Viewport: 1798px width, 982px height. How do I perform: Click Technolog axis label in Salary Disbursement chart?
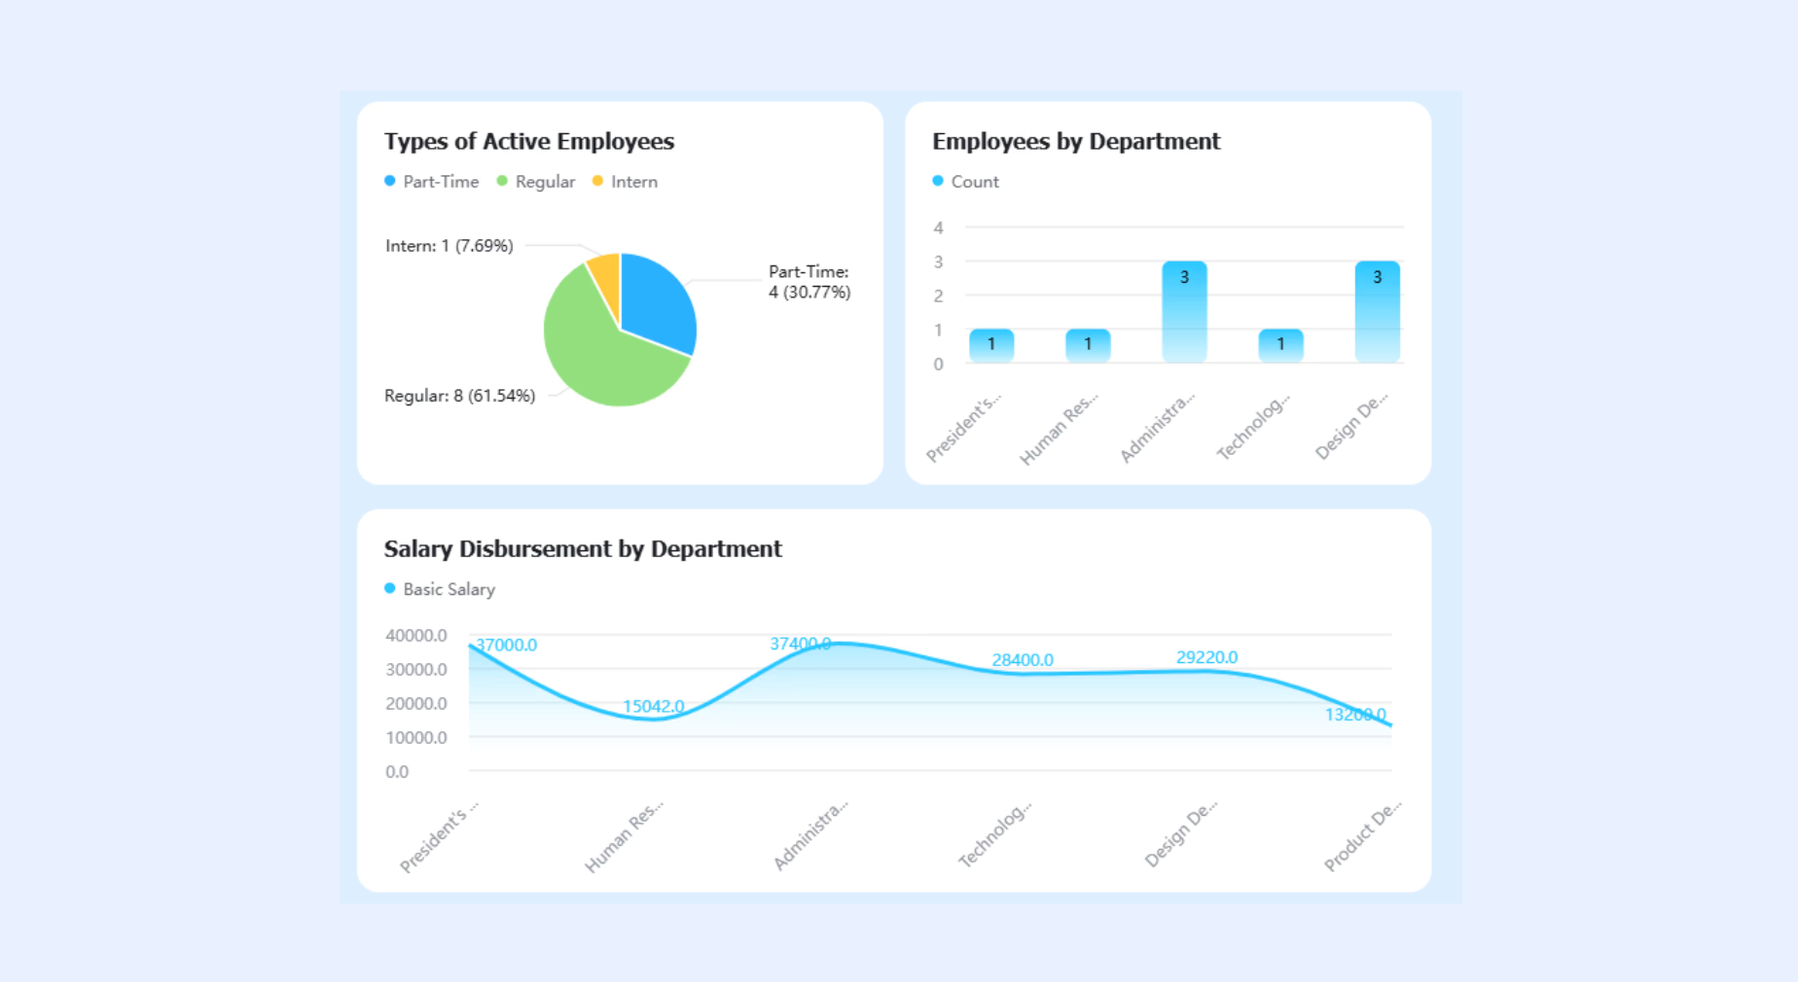(x=994, y=834)
